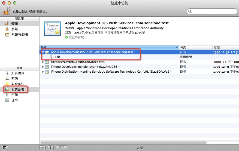239x151 pixels.
Task: Select the 系统根证书 keychain
Action: tap(20, 35)
